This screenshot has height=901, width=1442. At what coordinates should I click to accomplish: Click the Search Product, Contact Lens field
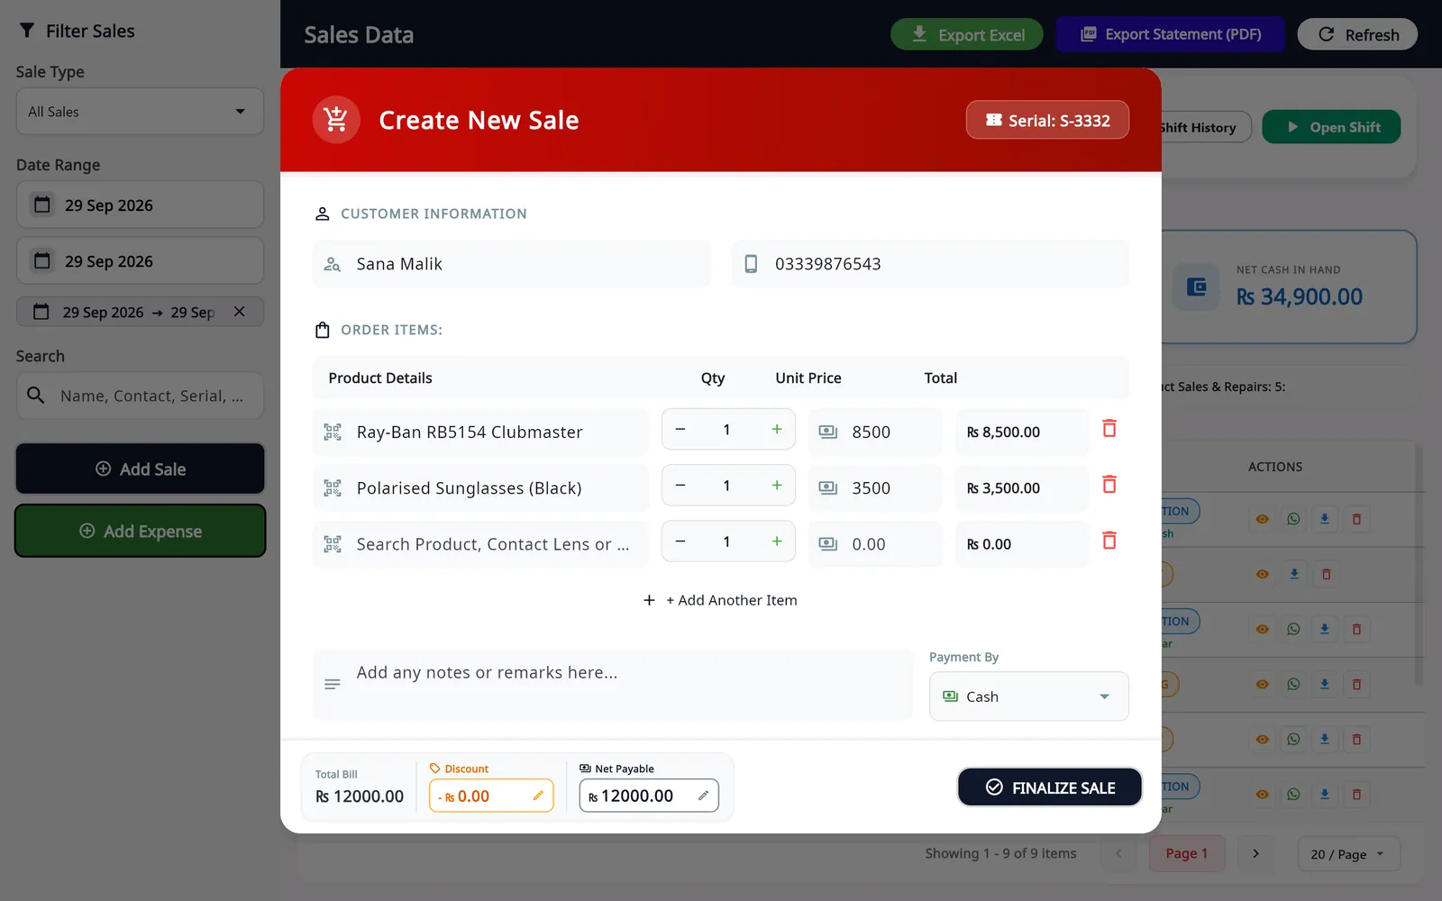click(x=480, y=544)
